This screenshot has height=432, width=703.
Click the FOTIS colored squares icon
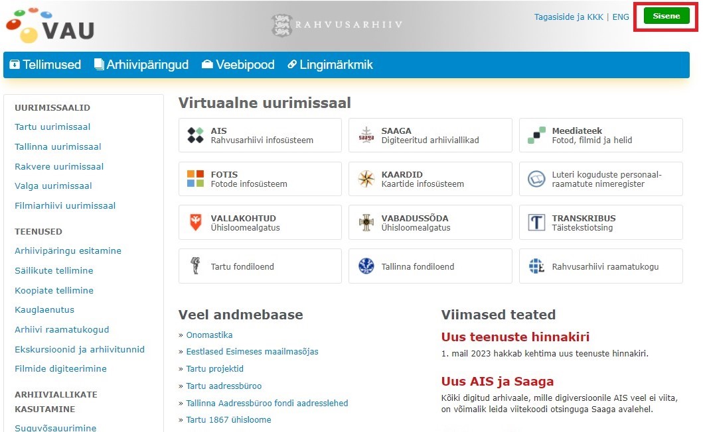[195, 179]
